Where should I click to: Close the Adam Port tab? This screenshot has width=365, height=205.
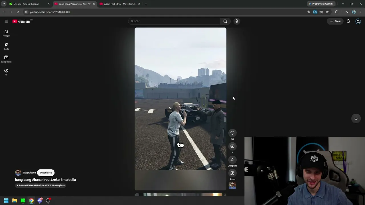[139, 4]
